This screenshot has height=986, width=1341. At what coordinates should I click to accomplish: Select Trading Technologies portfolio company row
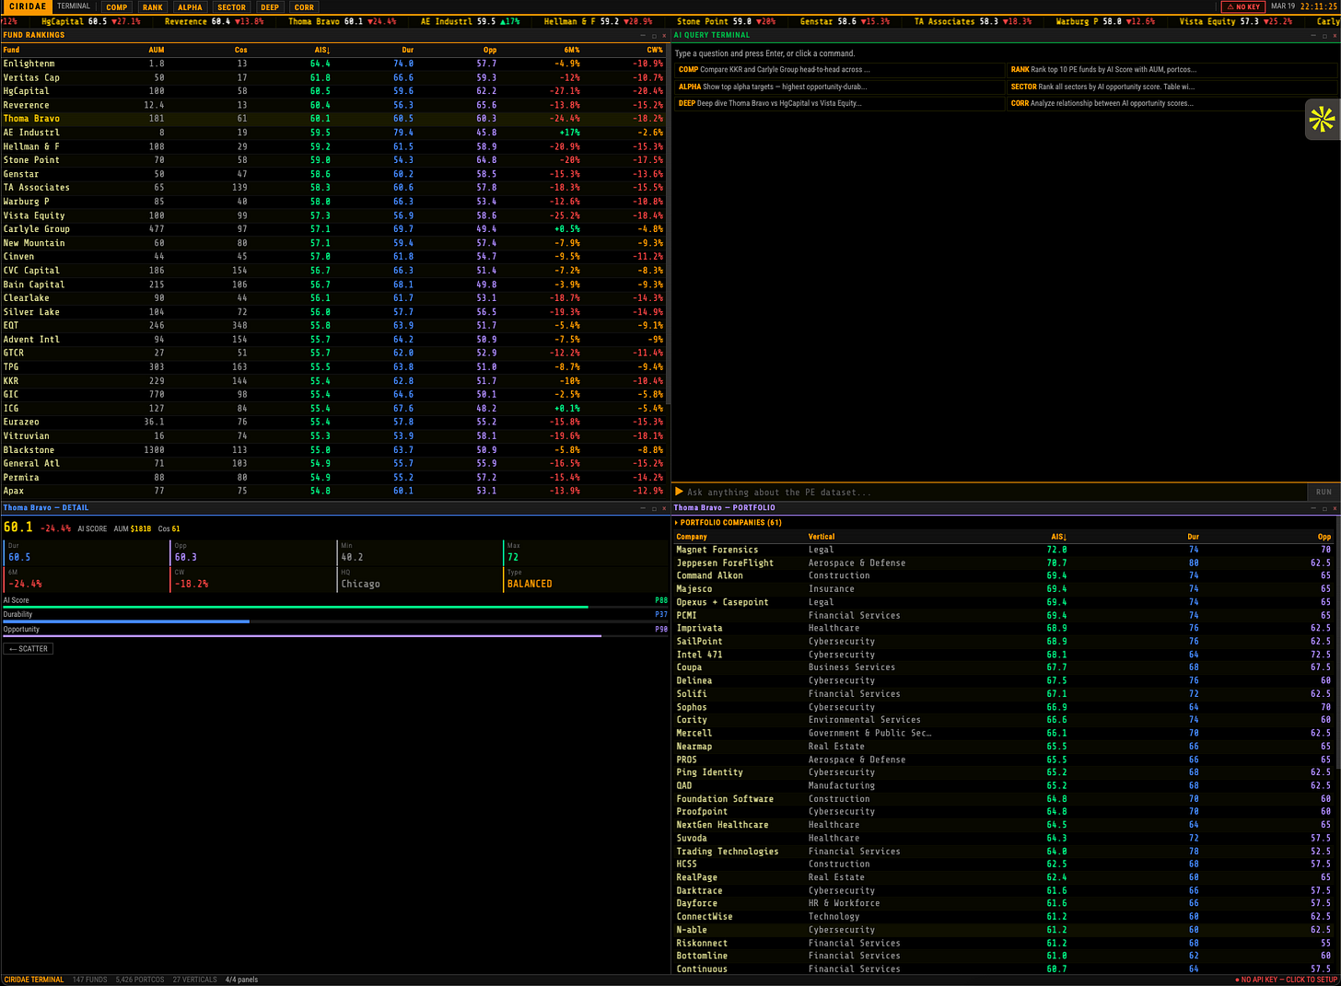click(x=1004, y=852)
